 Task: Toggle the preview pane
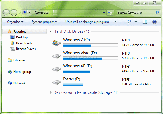[x=145, y=22]
